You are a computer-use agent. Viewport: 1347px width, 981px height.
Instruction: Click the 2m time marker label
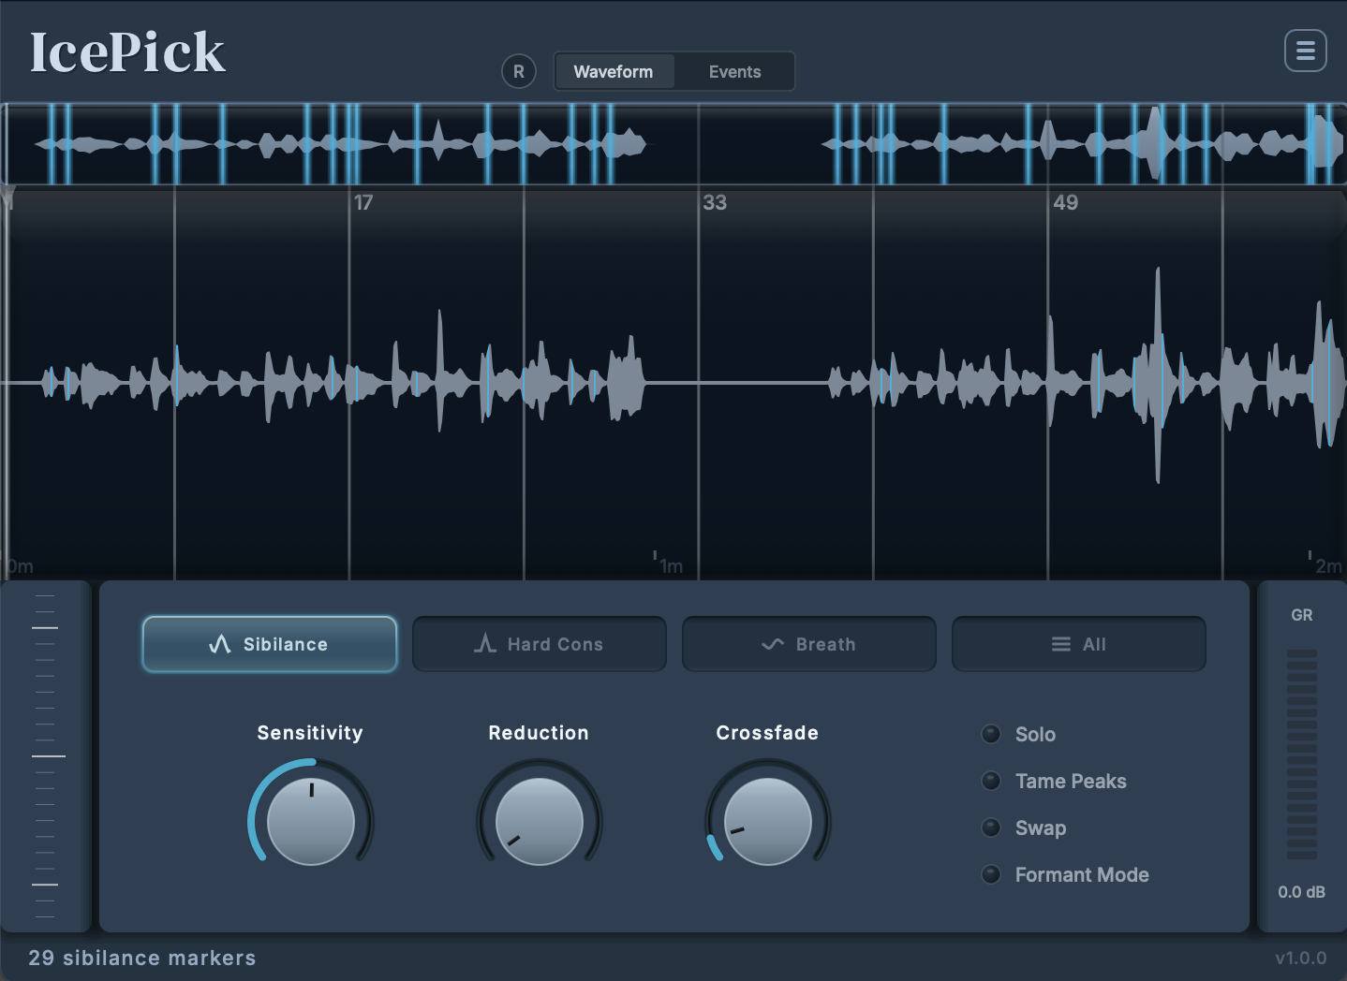(x=1328, y=565)
